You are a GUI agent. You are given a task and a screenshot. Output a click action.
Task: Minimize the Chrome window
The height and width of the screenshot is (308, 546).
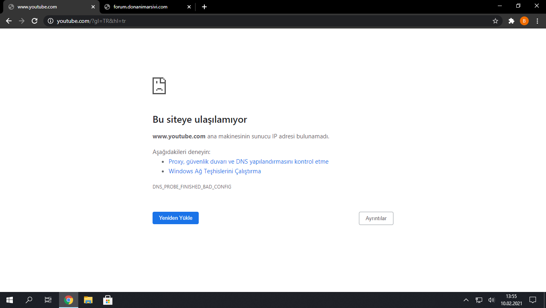click(x=500, y=6)
